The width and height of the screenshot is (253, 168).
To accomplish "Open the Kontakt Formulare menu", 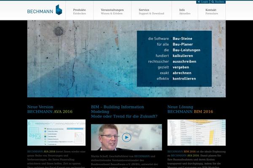I will pyautogui.click(x=212, y=12).
